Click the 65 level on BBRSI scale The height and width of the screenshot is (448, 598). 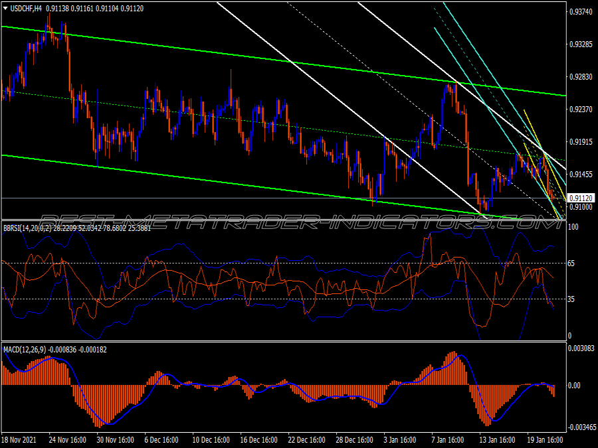tap(571, 263)
